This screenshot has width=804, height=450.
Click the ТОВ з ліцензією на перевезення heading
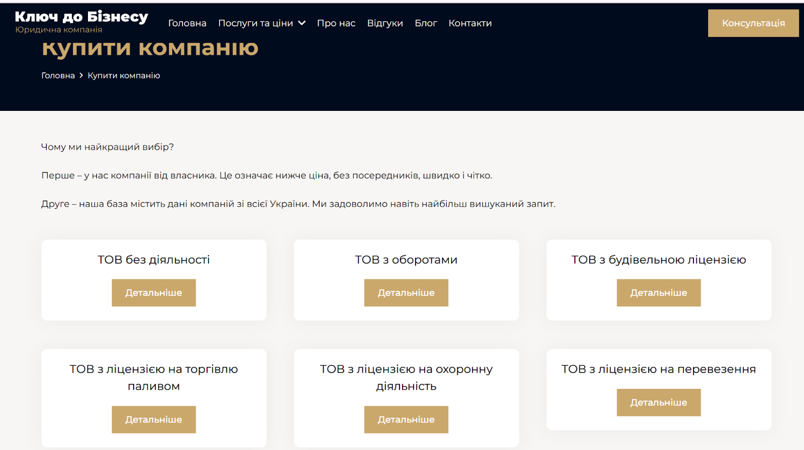(658, 369)
